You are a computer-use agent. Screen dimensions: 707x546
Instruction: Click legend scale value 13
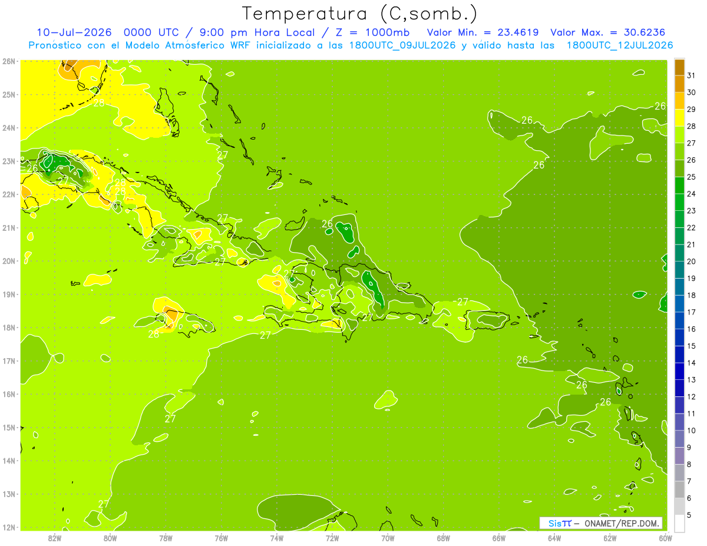[691, 380]
